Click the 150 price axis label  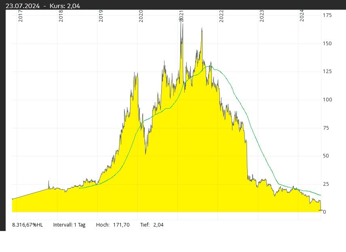pyautogui.click(x=327, y=44)
